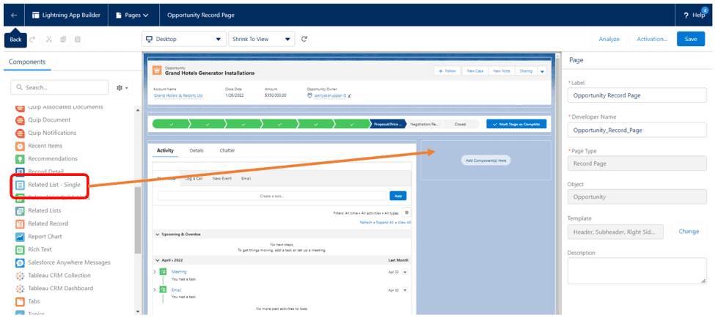The width and height of the screenshot is (715, 321).
Task: Switch to the Details tab
Action: tap(197, 150)
